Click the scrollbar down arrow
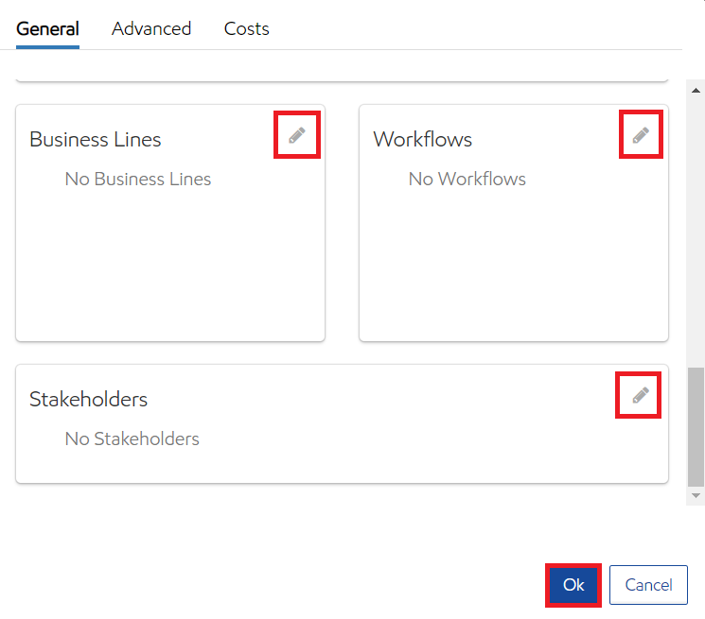705x619 pixels. (x=696, y=495)
